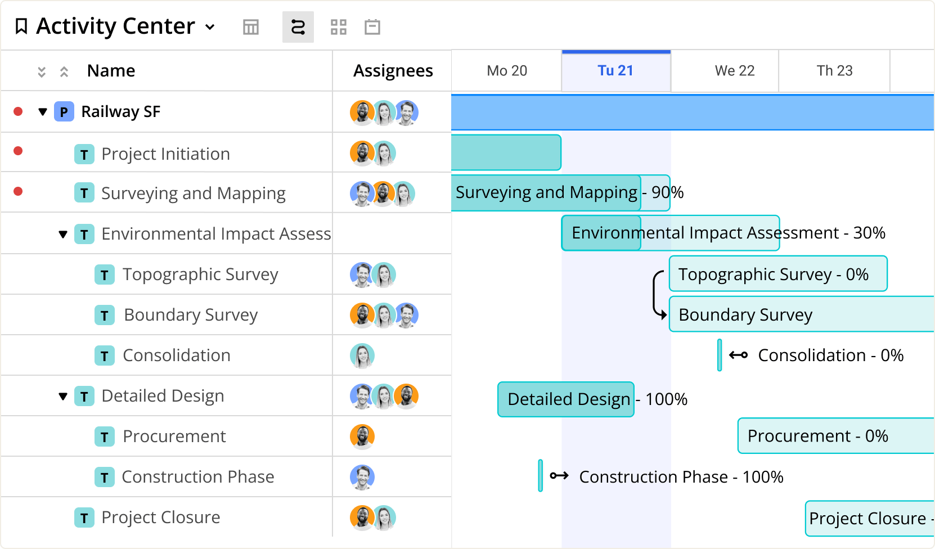Click the T icon beside Procurement
935x549 pixels.
pos(105,436)
